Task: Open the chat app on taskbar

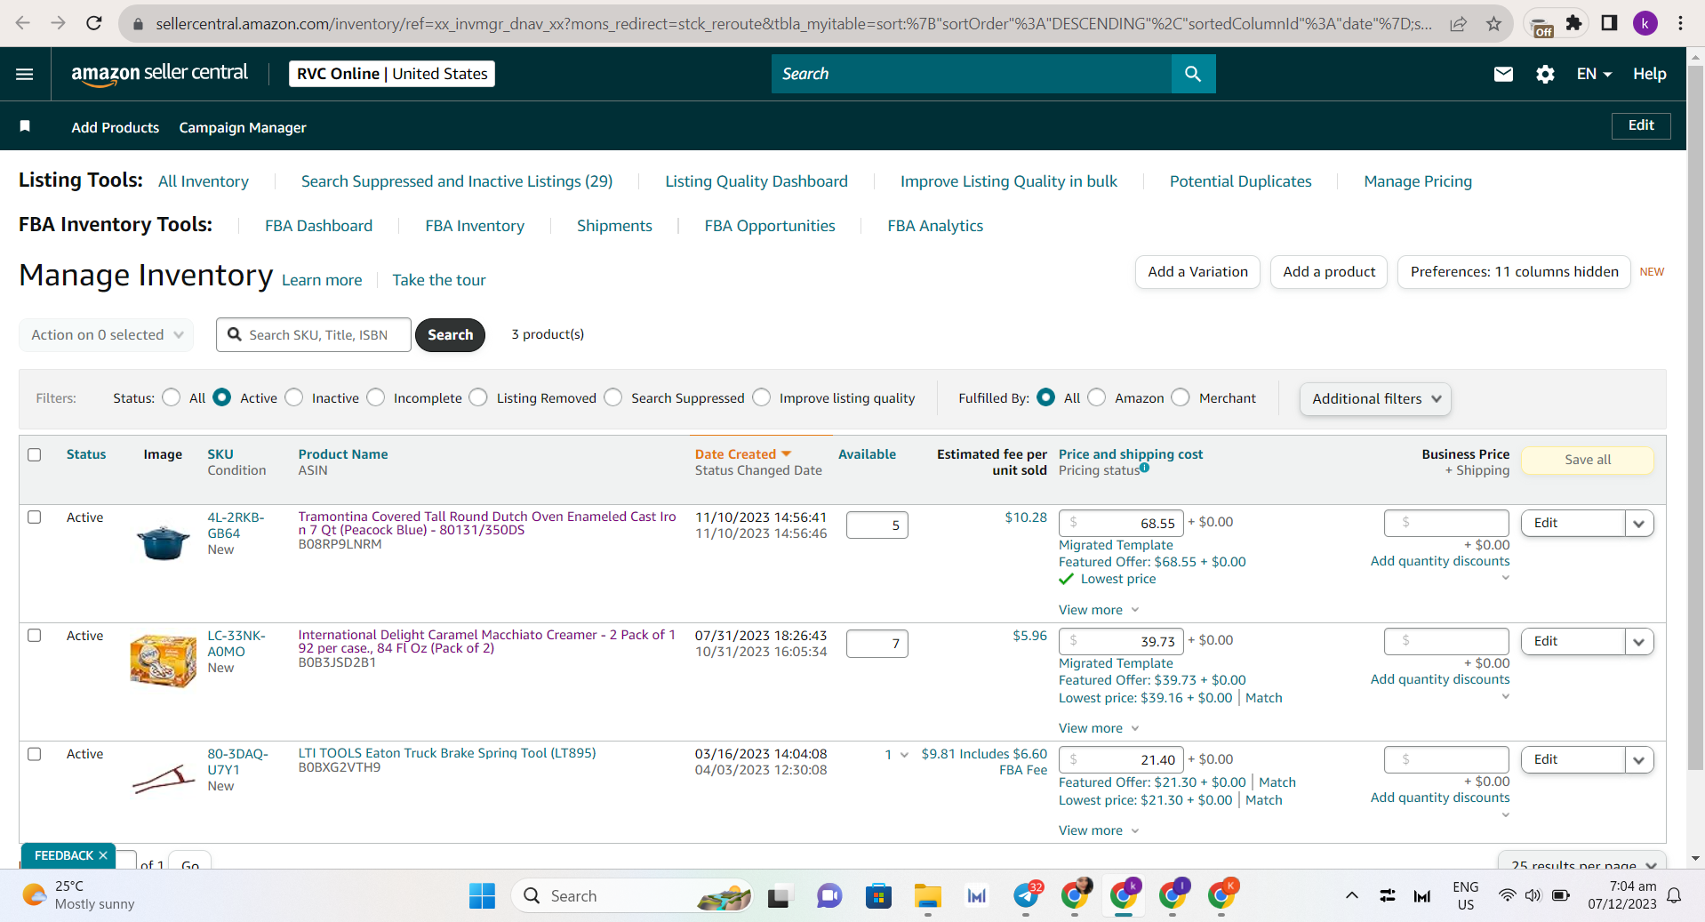Action: pyautogui.click(x=828, y=895)
